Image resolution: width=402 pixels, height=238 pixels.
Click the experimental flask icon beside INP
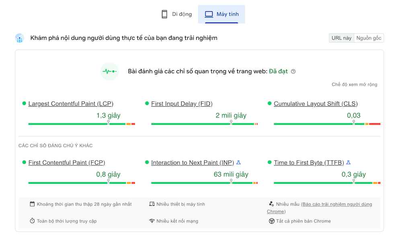pos(238,162)
